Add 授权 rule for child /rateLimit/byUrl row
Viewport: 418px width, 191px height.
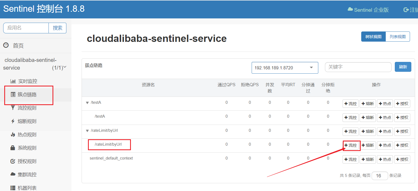402,145
